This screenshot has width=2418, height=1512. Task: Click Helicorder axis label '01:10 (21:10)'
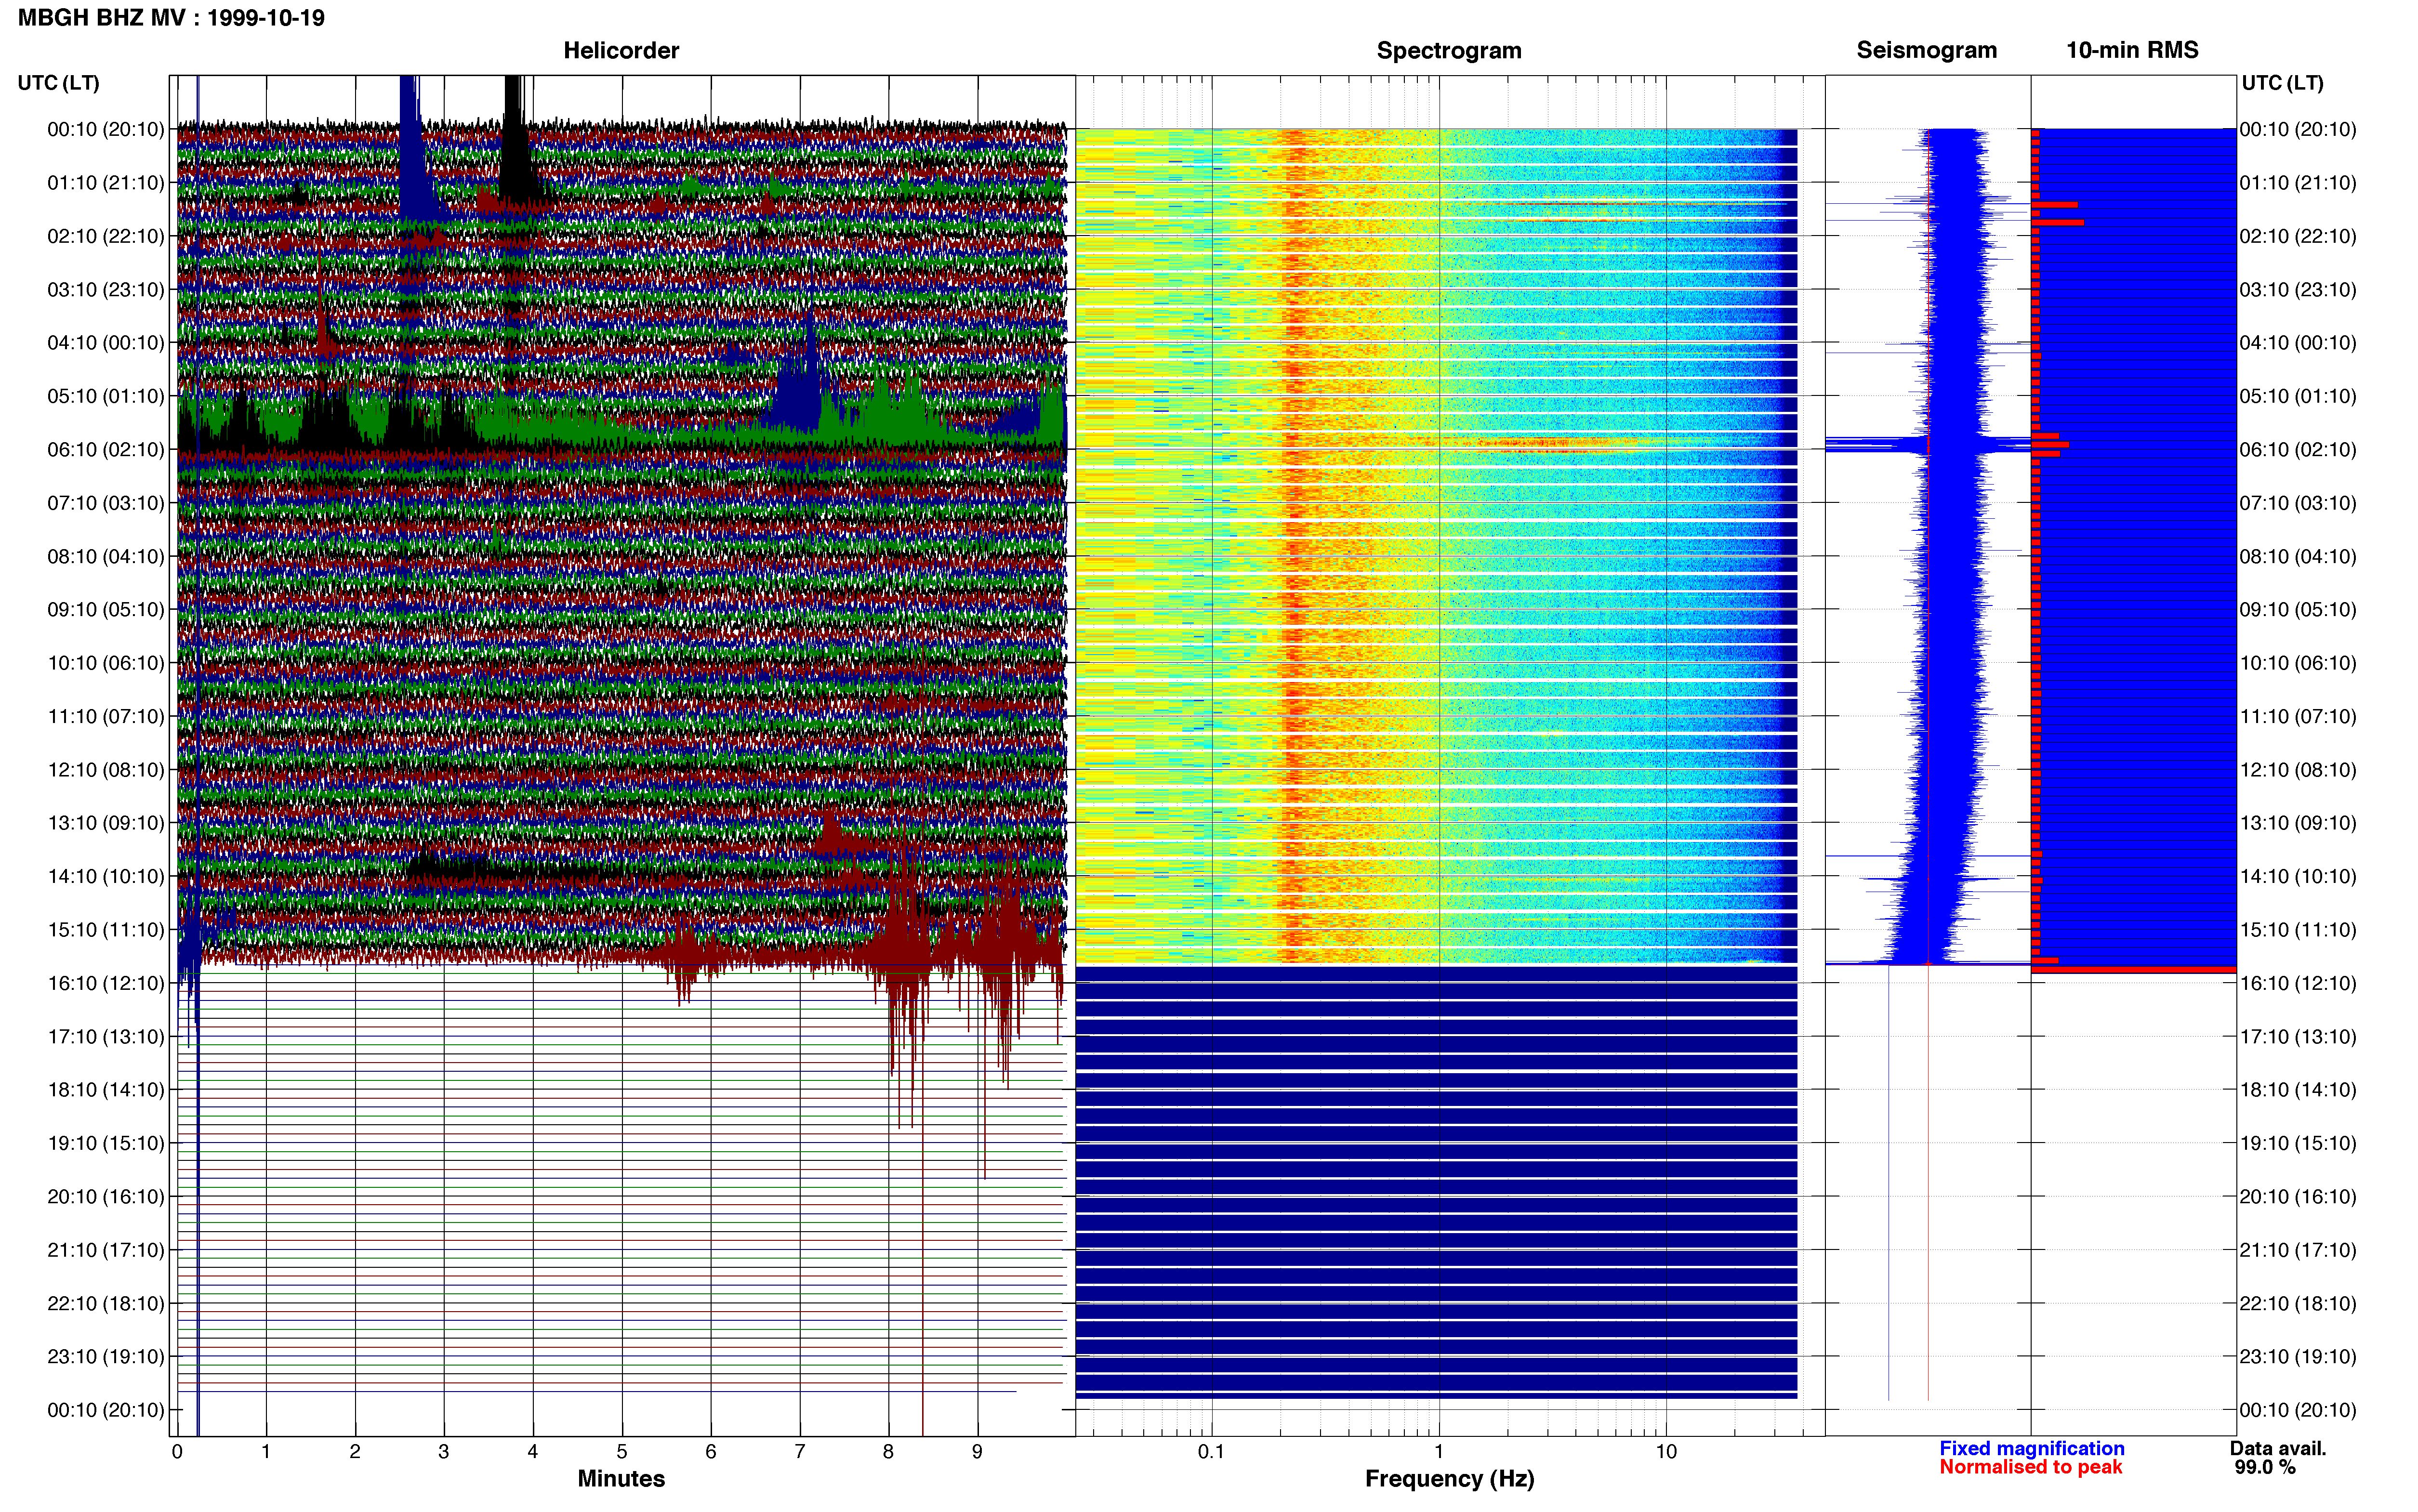(106, 183)
